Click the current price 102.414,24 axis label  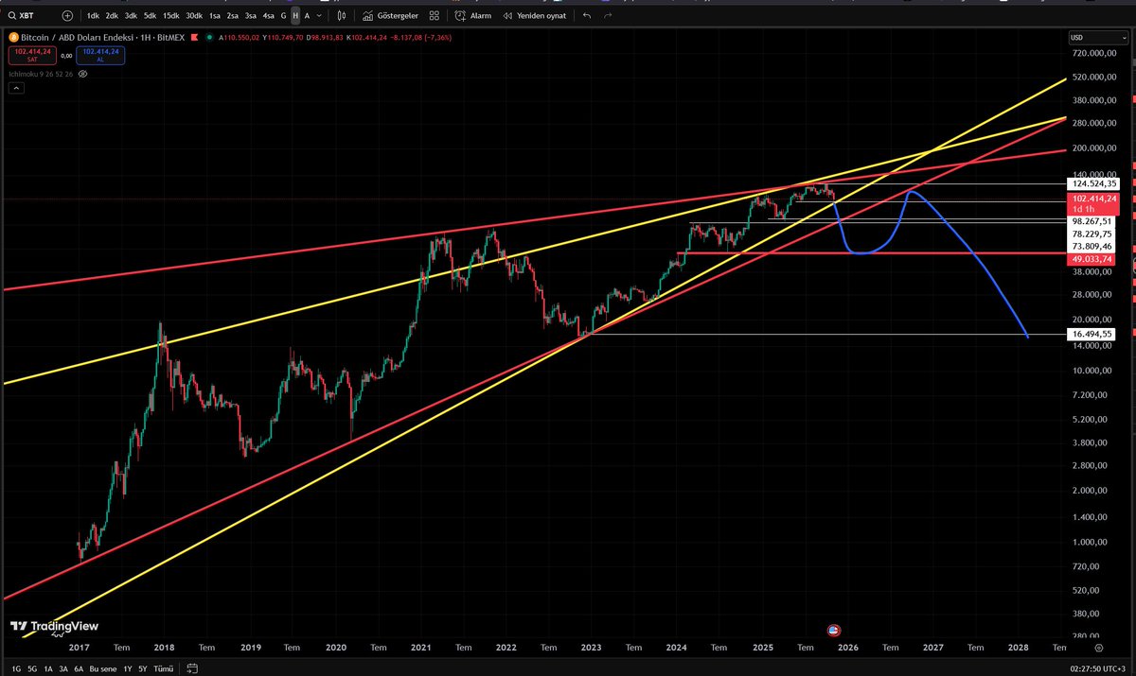click(x=1093, y=199)
